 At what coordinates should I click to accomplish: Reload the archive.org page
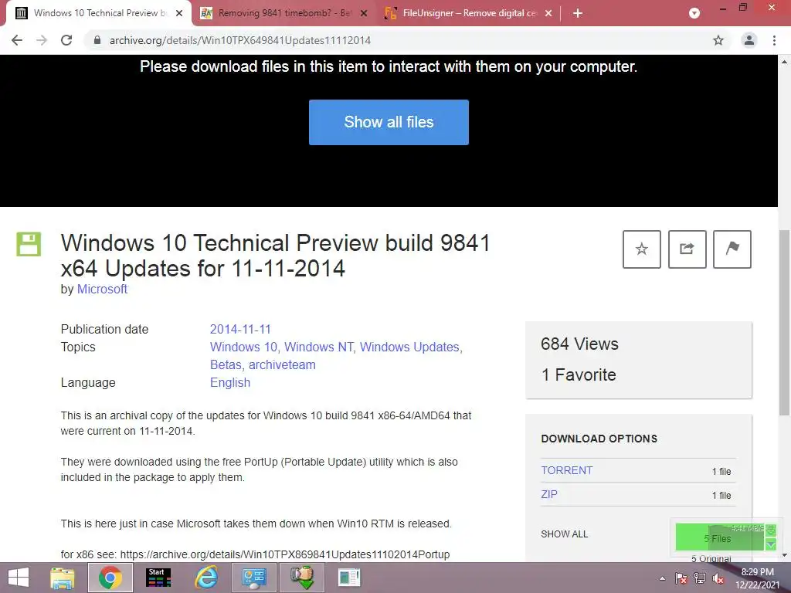point(66,40)
